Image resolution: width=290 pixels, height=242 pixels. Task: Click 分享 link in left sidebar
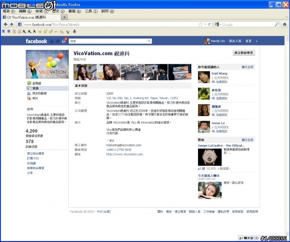click(30, 173)
